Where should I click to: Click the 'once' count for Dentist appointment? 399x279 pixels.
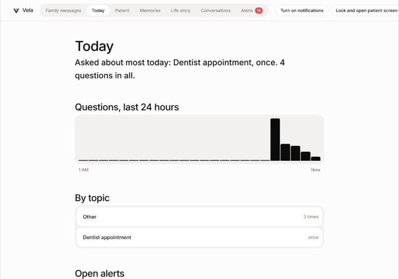[x=313, y=237]
